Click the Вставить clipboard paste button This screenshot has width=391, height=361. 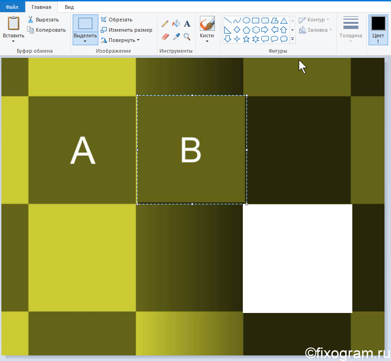[x=14, y=23]
